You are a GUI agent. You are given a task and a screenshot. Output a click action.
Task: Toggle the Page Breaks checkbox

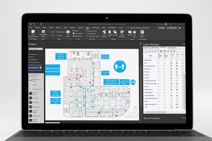[57, 32]
